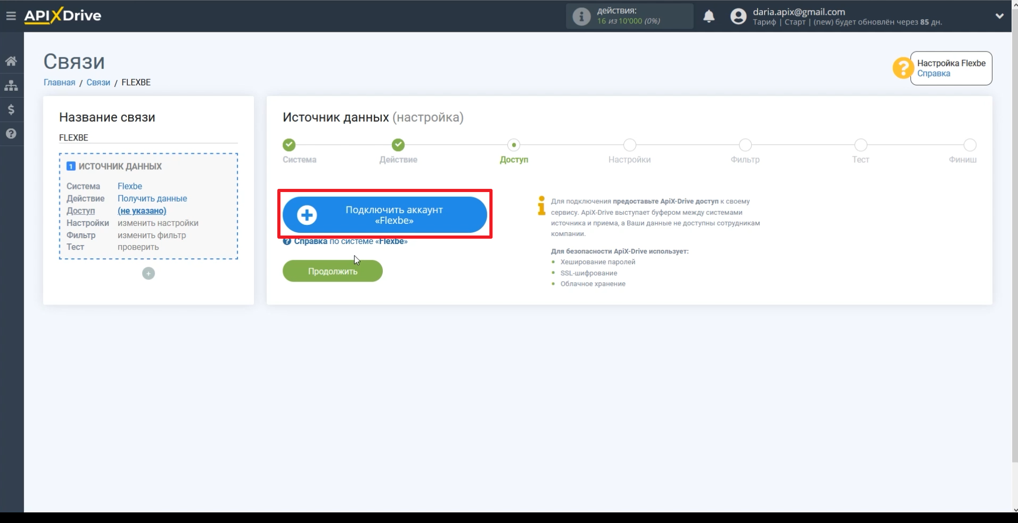
Task: Click the действия usage counter
Action: pyautogui.click(x=629, y=16)
